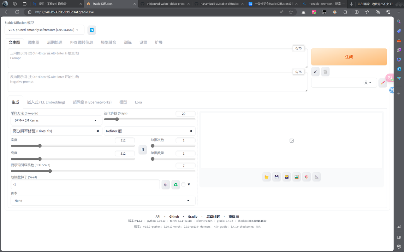Screen dimensions: 404x252
Task: Click the 高度 height number field
Action: (x=125, y=153)
